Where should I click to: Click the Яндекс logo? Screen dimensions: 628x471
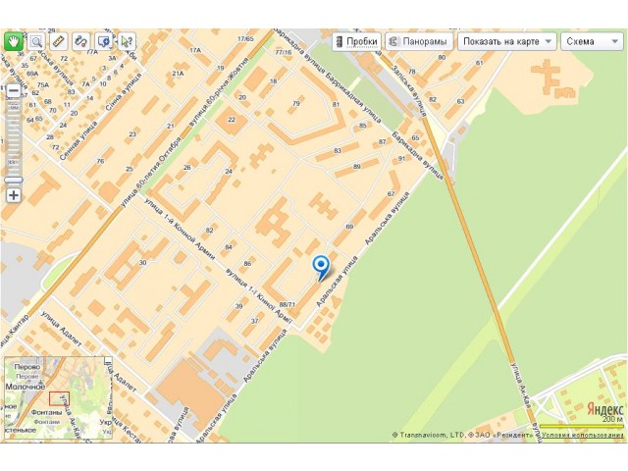(605, 409)
